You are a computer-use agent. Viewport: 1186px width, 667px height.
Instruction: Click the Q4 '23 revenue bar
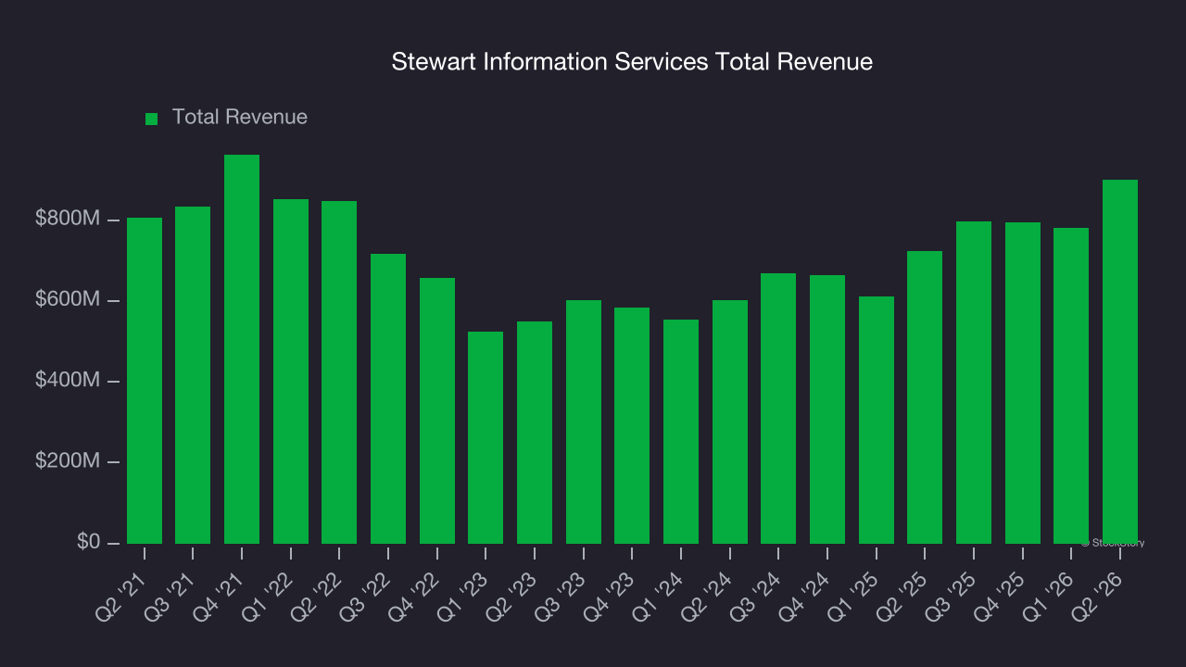point(632,425)
